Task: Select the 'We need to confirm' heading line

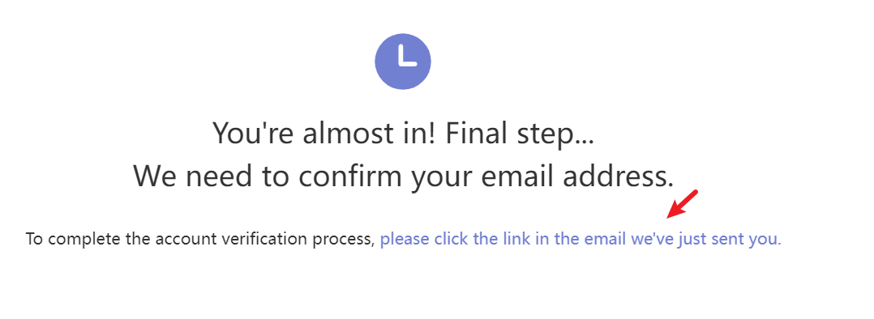Action: [x=403, y=177]
